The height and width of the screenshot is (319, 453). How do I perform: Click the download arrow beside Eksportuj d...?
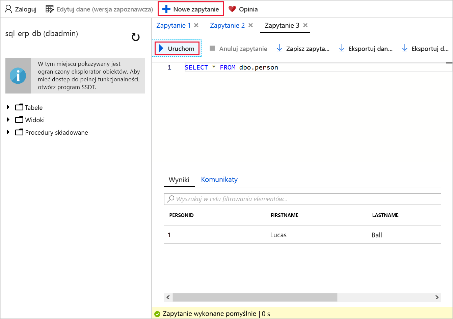point(405,48)
